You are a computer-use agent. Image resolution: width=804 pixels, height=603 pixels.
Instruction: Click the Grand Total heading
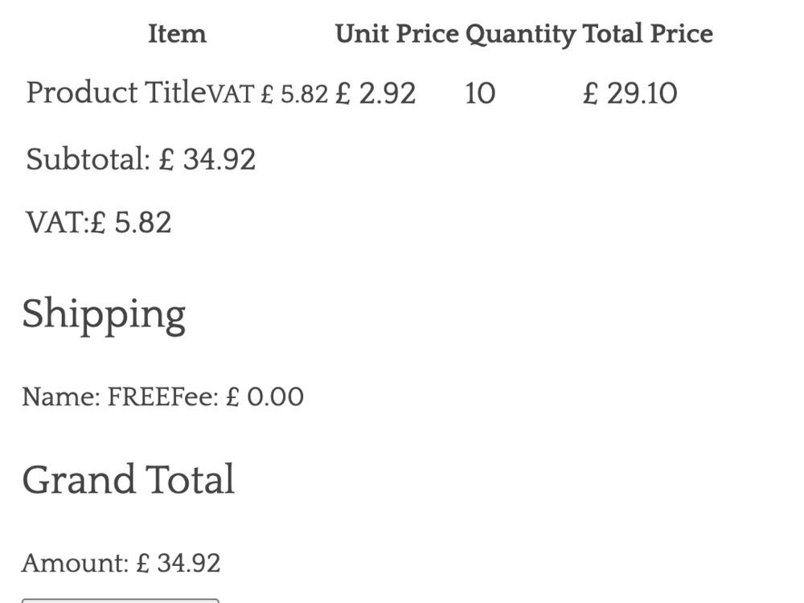129,480
